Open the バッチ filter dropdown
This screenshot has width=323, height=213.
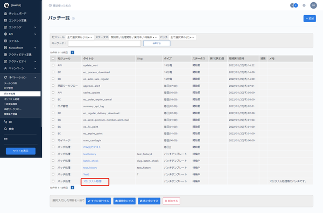[182, 37]
